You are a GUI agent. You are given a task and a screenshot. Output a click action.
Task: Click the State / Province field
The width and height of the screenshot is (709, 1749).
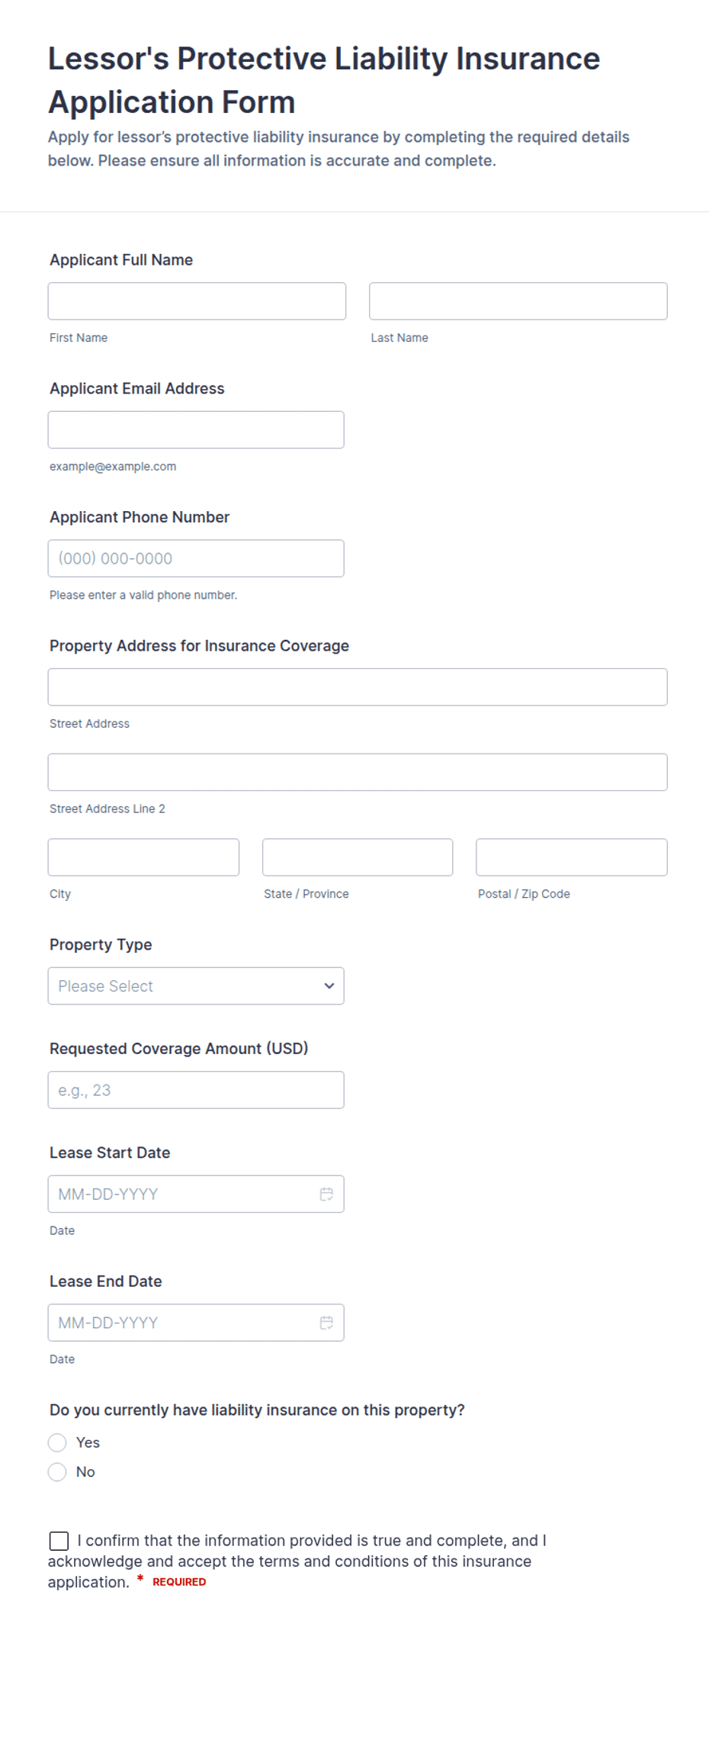358,857
